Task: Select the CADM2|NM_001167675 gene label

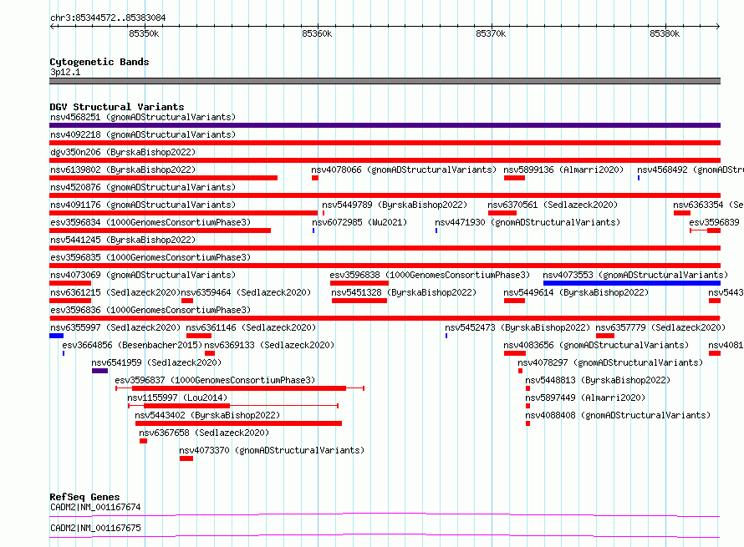Action: (x=95, y=528)
